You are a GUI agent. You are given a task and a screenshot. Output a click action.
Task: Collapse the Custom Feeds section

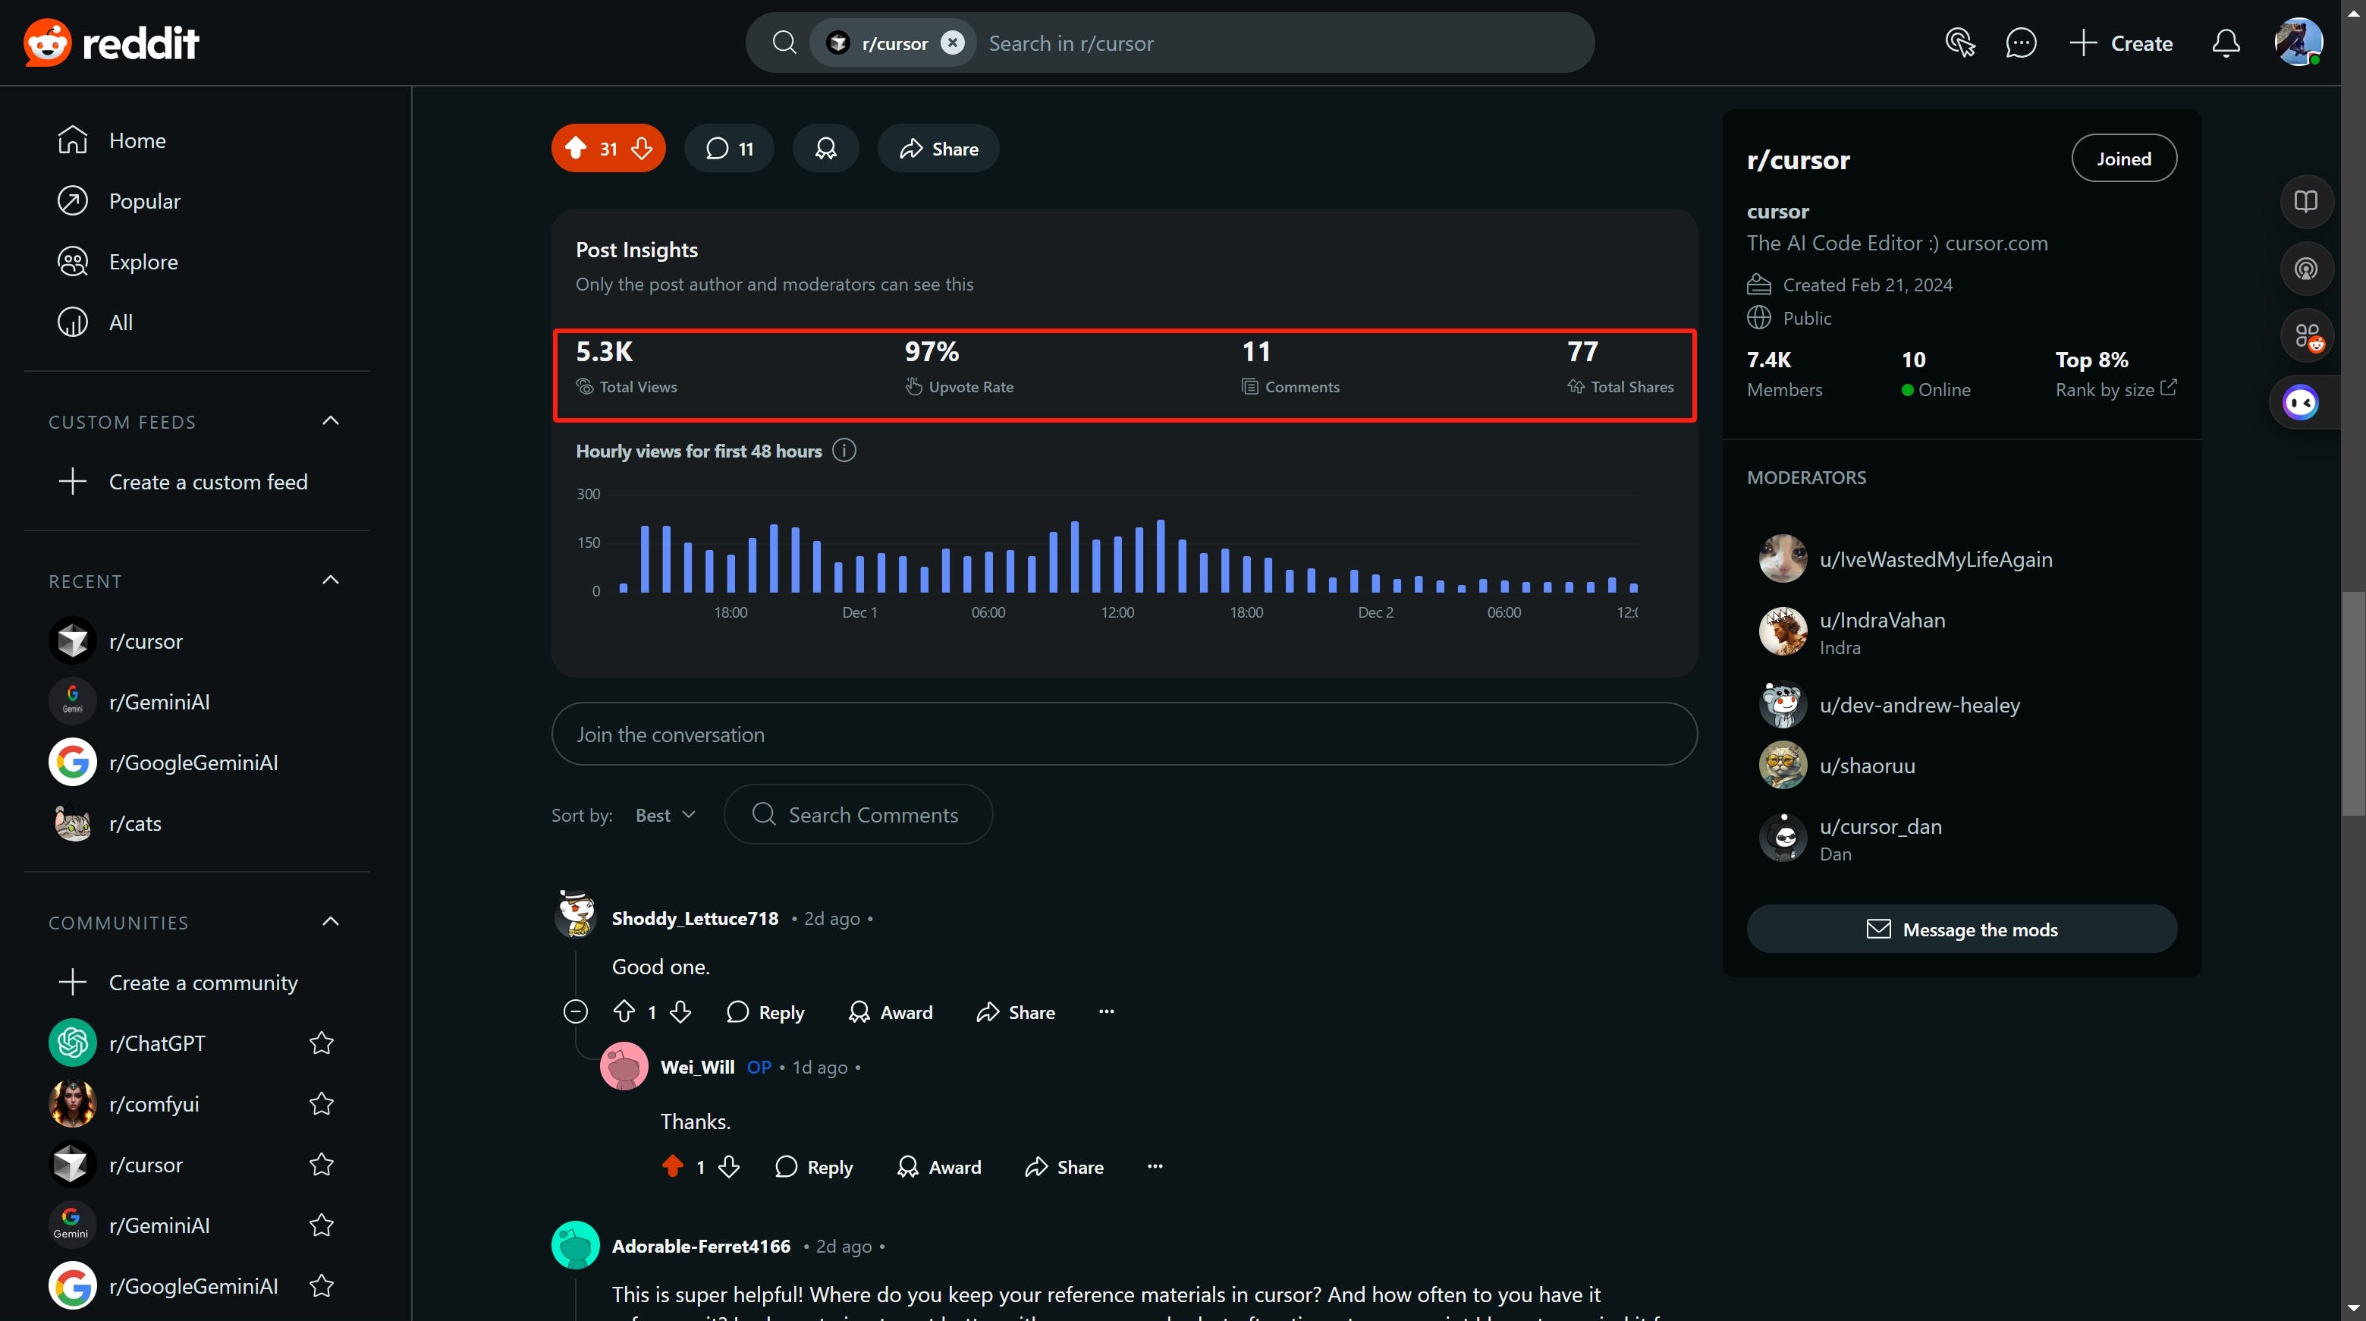coord(331,421)
